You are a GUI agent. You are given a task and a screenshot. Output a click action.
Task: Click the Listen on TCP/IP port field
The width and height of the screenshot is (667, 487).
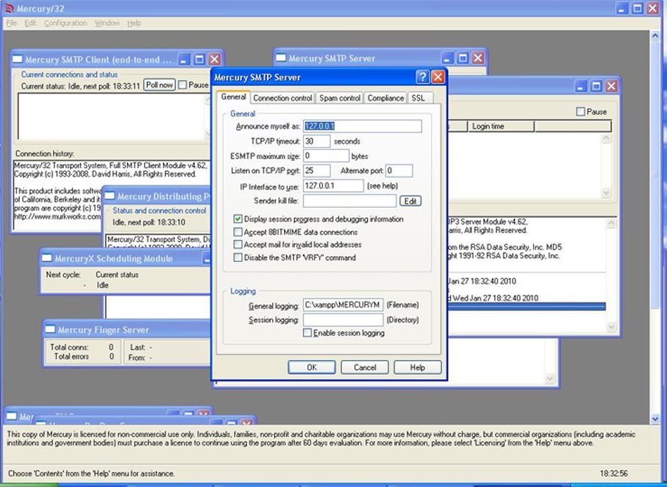pyautogui.click(x=316, y=171)
